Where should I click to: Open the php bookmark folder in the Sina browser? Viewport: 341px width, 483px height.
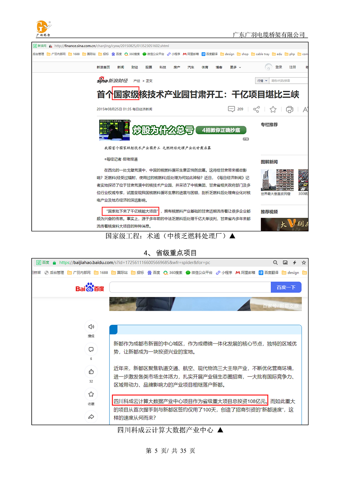pyautogui.click(x=290, y=54)
